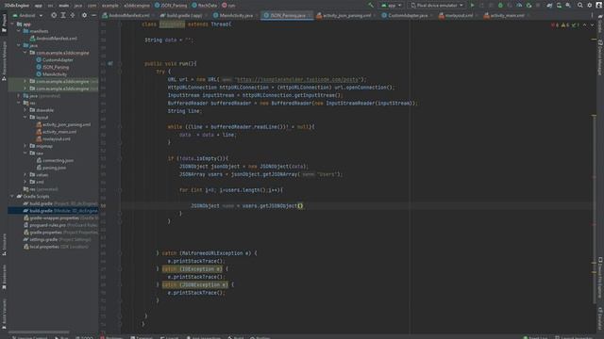Collapse the manifests folder
Screen dimensions: 604x339
pyautogui.click(x=19, y=31)
